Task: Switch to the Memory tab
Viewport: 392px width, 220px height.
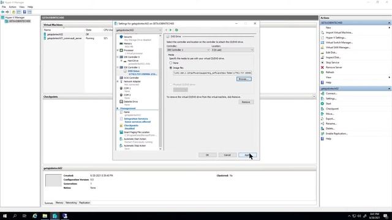Action: pos(59,203)
